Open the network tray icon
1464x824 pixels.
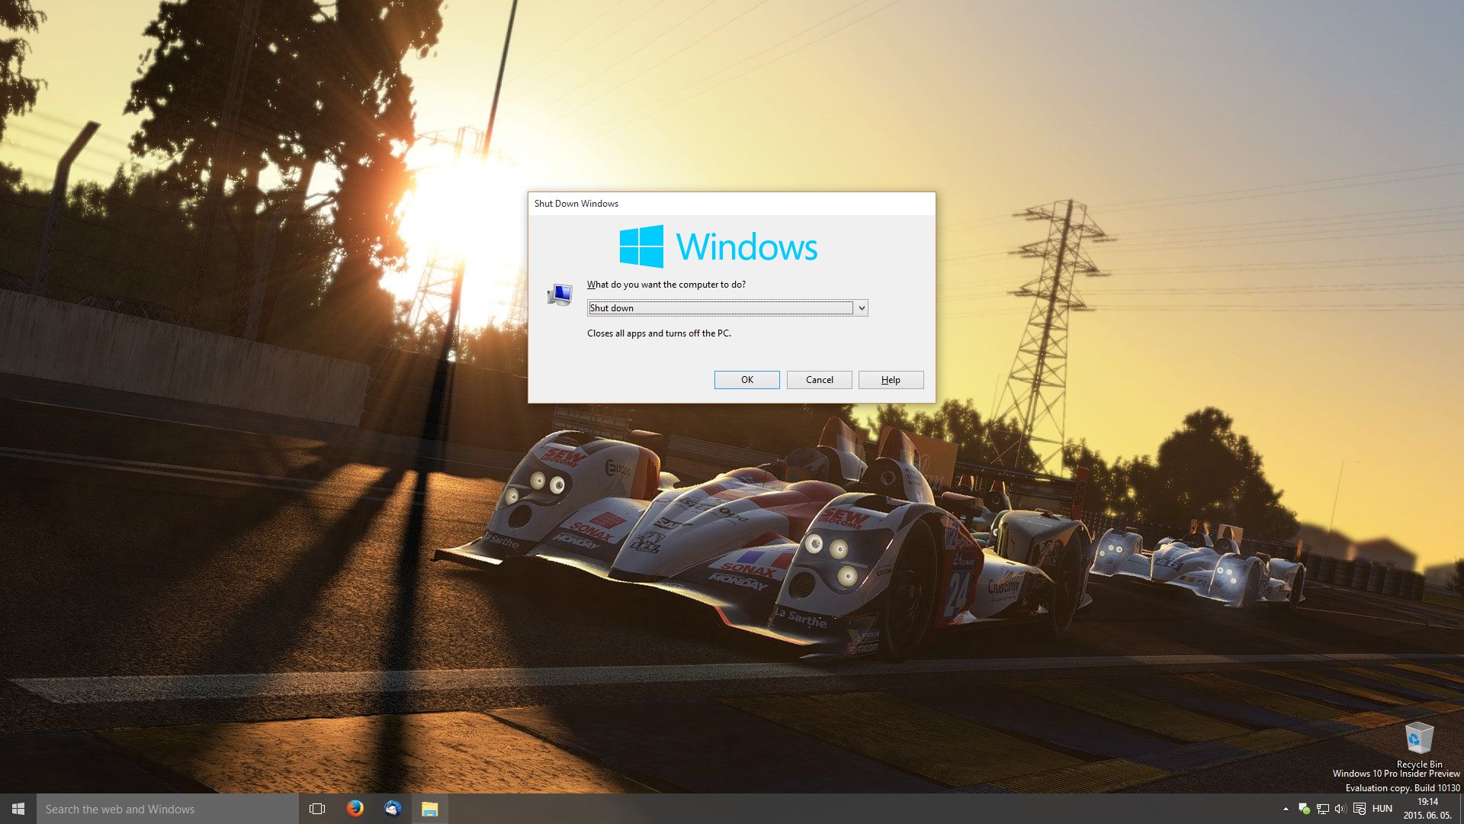tap(1323, 809)
